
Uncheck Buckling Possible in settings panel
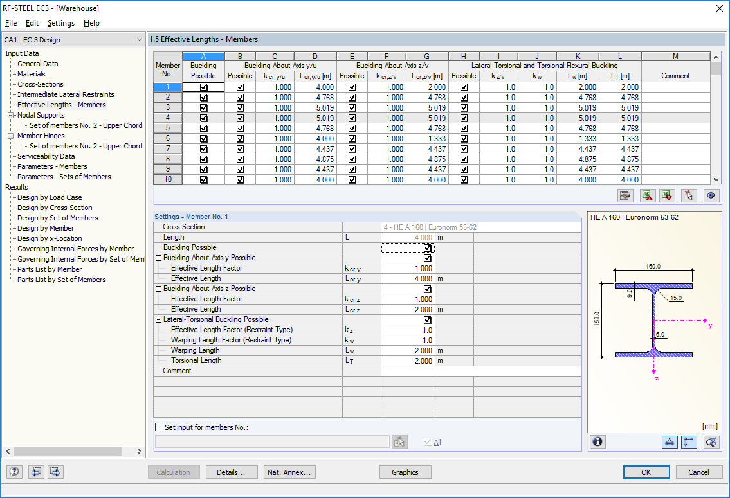pyautogui.click(x=427, y=248)
